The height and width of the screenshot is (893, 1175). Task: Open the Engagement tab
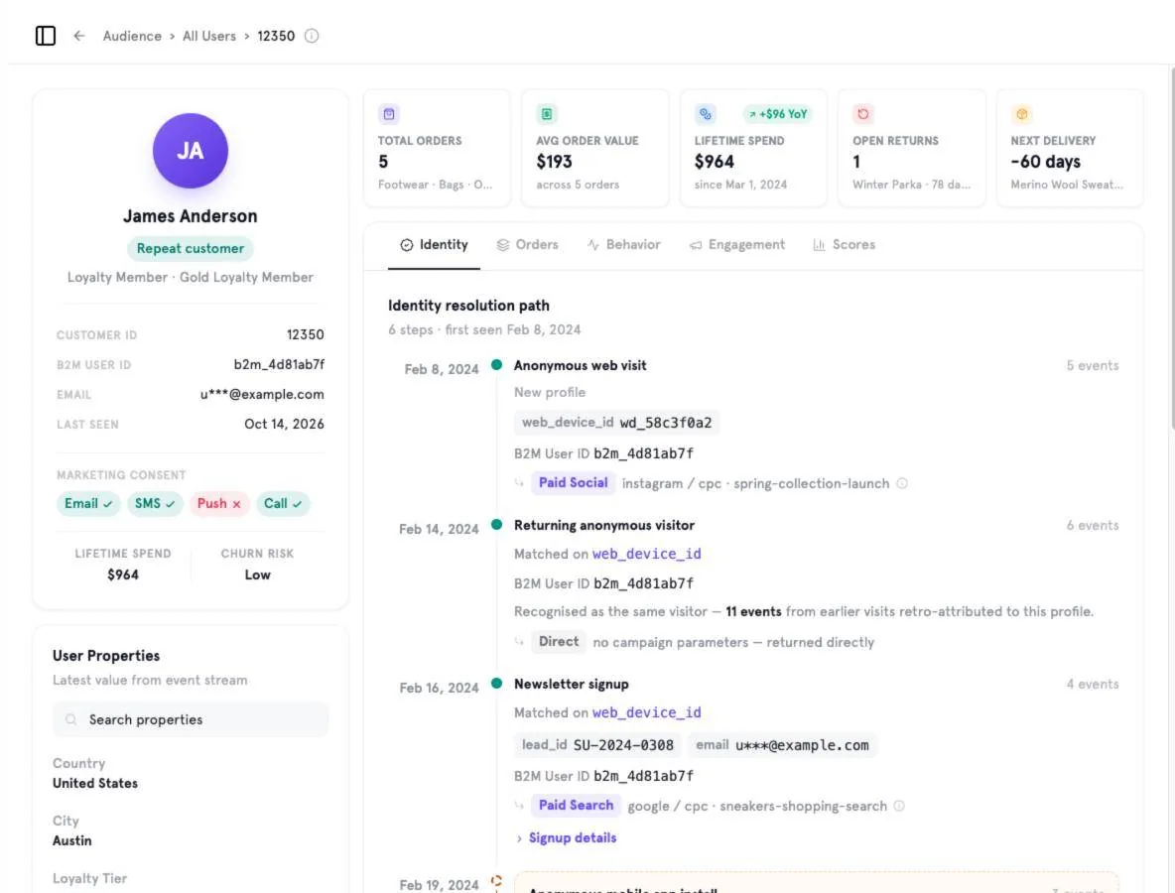[x=737, y=245]
